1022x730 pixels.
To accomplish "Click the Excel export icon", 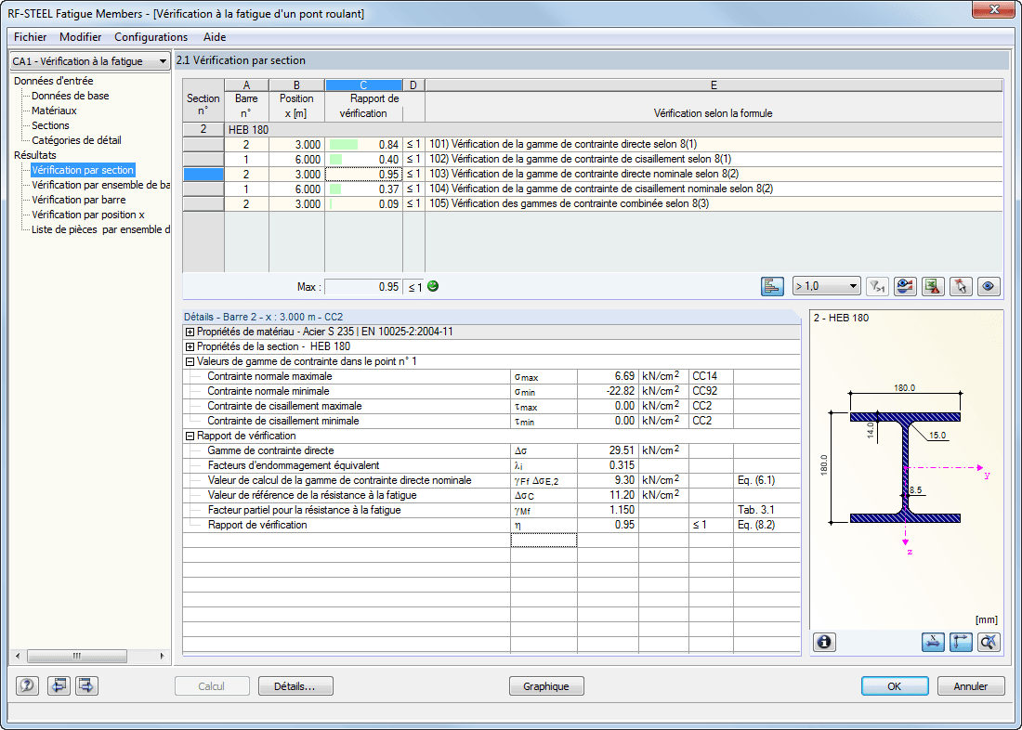I will 933,286.
